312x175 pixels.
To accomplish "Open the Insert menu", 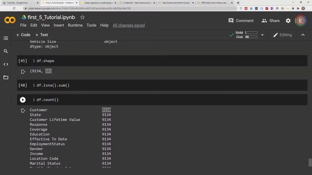I will pos(58,25).
